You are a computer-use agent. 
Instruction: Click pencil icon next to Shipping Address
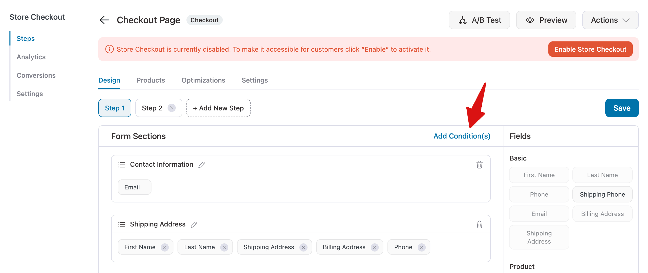tap(194, 224)
